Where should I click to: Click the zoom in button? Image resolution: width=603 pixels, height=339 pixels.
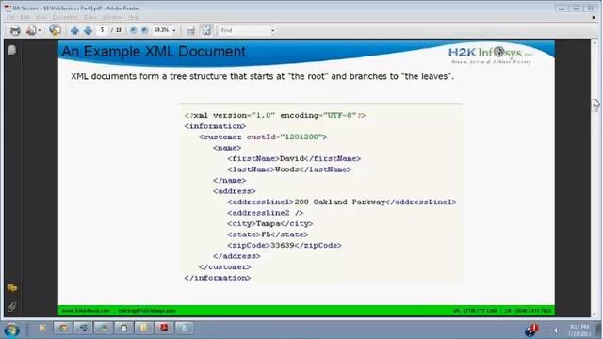click(144, 30)
